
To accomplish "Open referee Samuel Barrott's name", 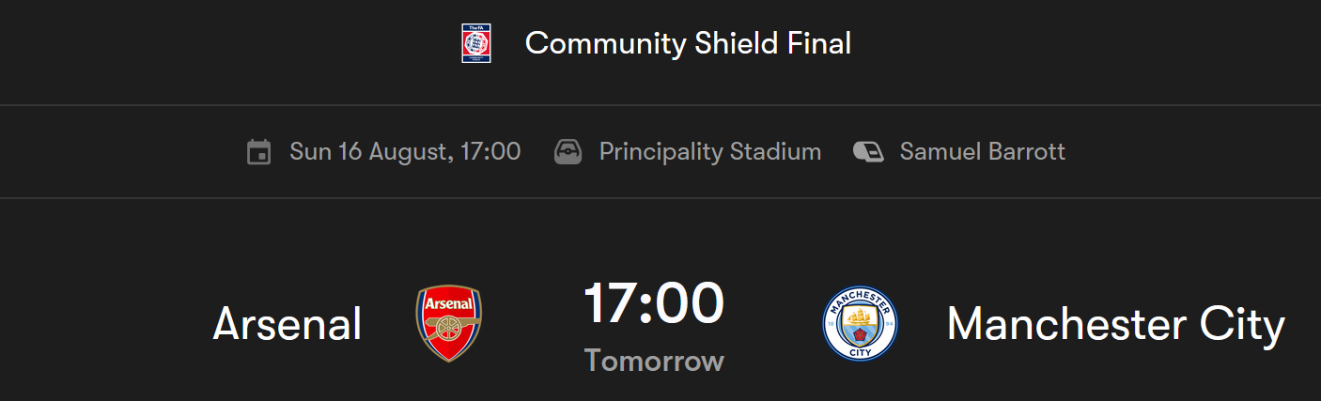I will (983, 151).
